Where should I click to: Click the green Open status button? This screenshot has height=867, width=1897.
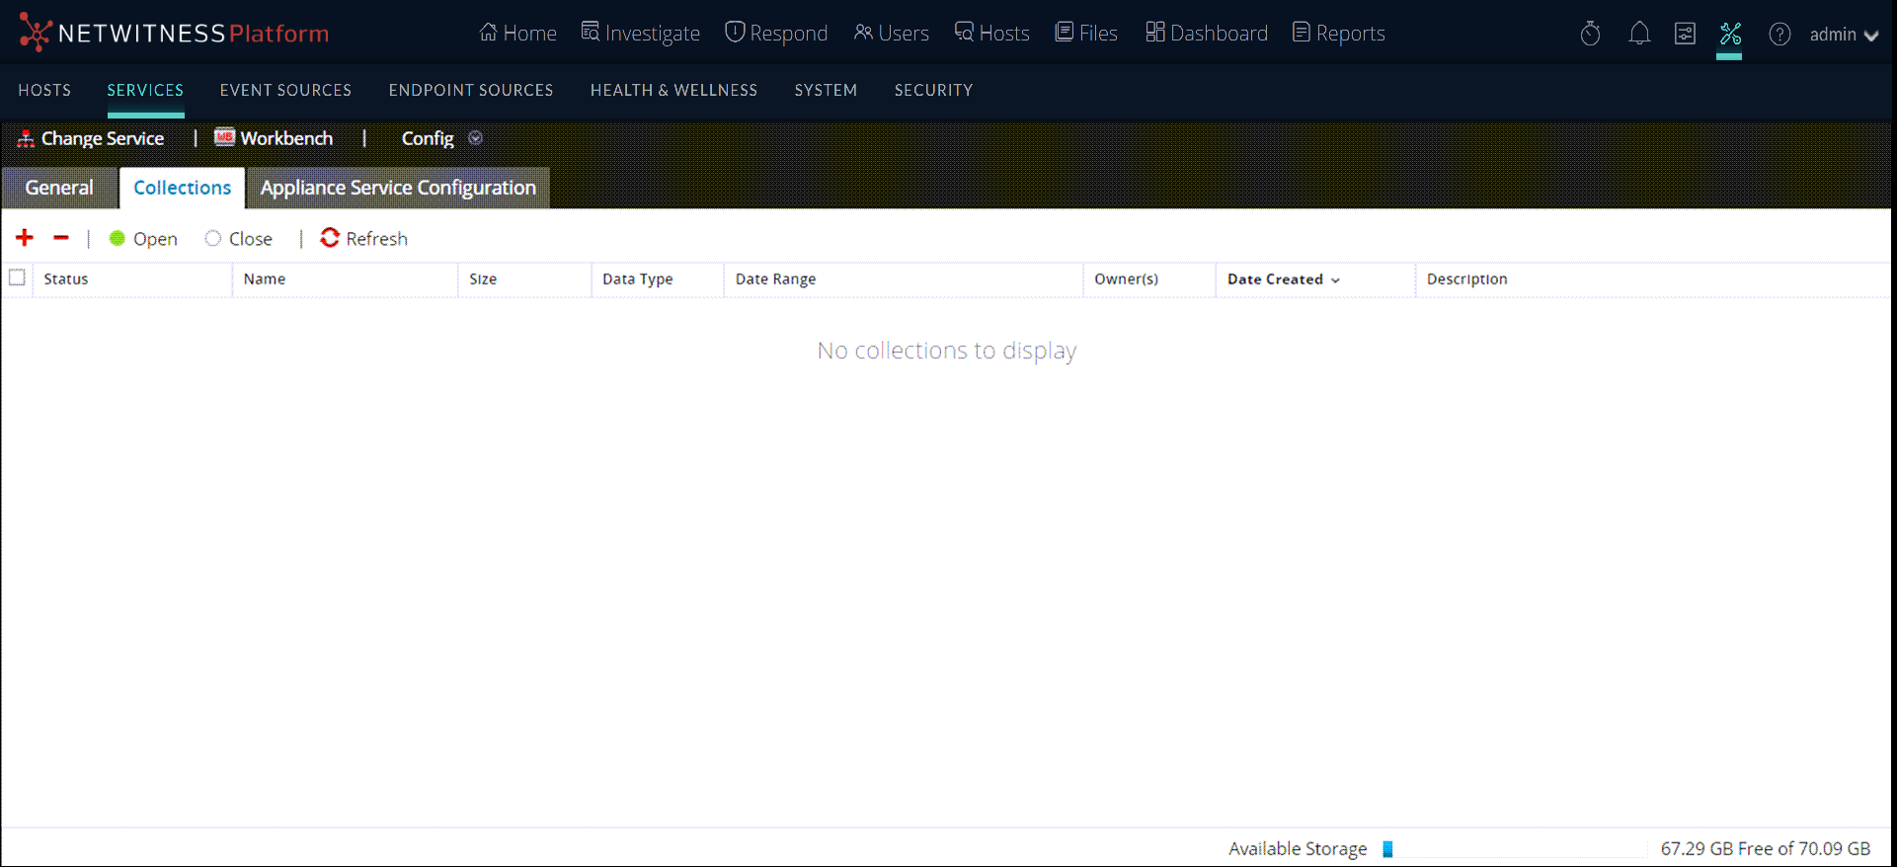[143, 239]
